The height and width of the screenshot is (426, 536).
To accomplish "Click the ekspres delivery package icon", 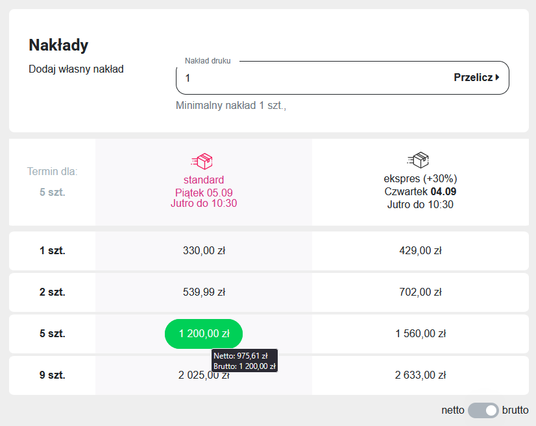I will point(419,160).
